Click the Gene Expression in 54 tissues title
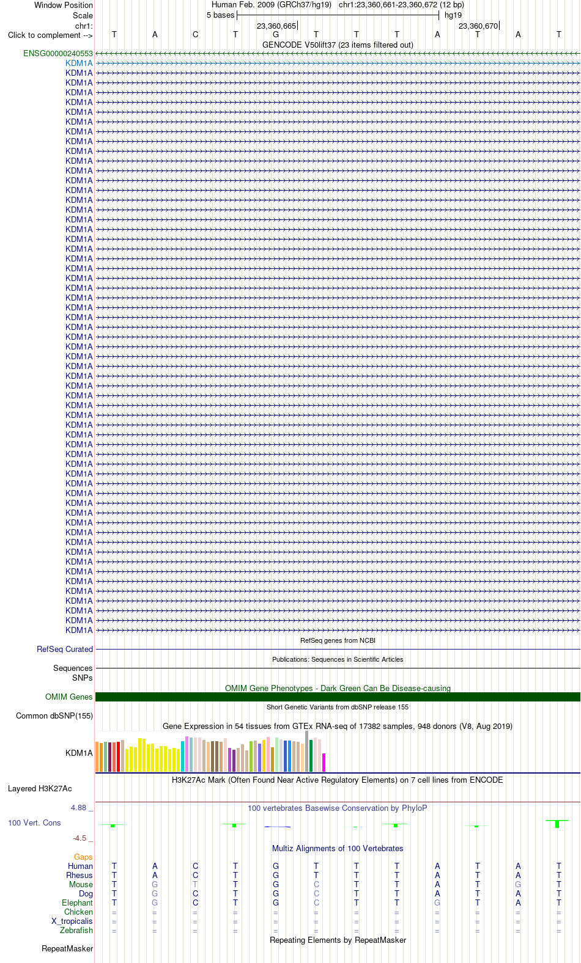Viewport: 581px width, 963px height. pyautogui.click(x=338, y=727)
